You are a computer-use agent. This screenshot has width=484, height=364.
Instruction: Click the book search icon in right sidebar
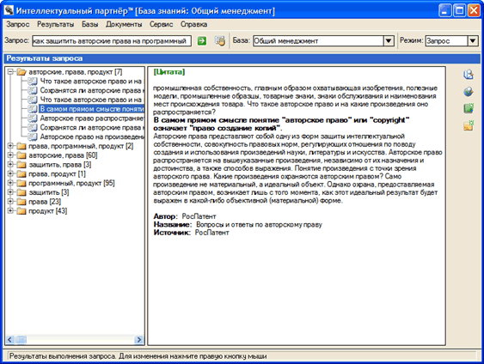[469, 75]
